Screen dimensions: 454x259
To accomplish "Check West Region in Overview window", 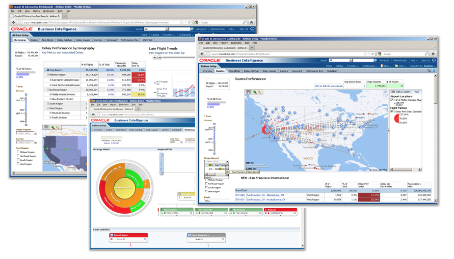I will coord(18,164).
